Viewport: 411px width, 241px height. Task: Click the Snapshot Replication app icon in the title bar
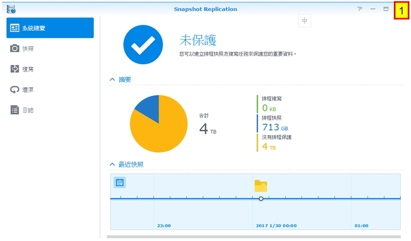11,9
